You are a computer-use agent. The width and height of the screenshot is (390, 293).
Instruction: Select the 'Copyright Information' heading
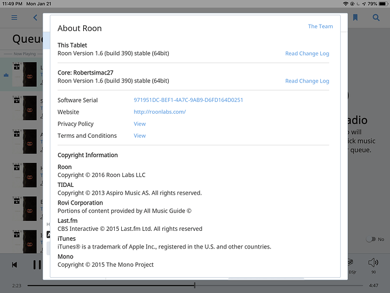pos(88,155)
